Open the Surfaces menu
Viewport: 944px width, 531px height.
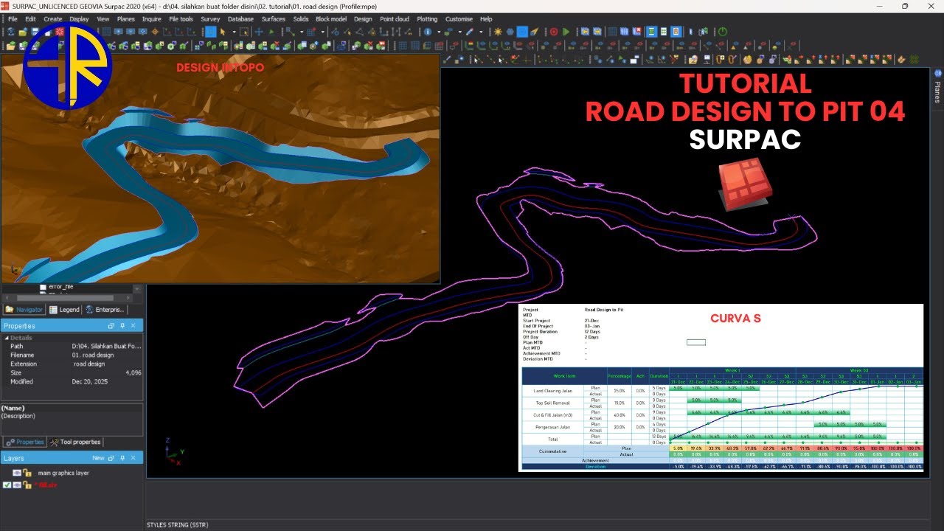(x=274, y=19)
